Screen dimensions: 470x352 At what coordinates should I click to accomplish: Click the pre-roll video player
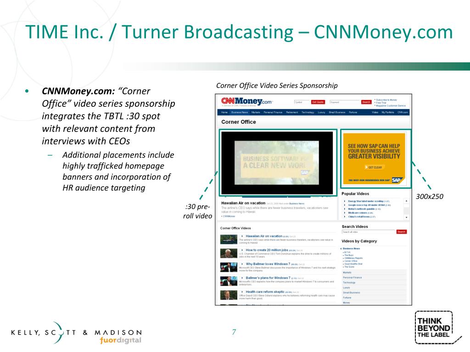pyautogui.click(x=277, y=163)
